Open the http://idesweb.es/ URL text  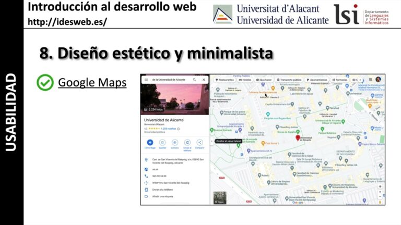pos(67,22)
